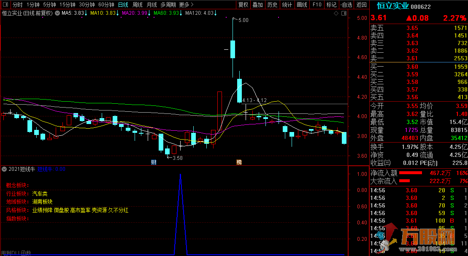
Task: Expand the 2021短线牛 indicator dropdown
Action: (4, 169)
